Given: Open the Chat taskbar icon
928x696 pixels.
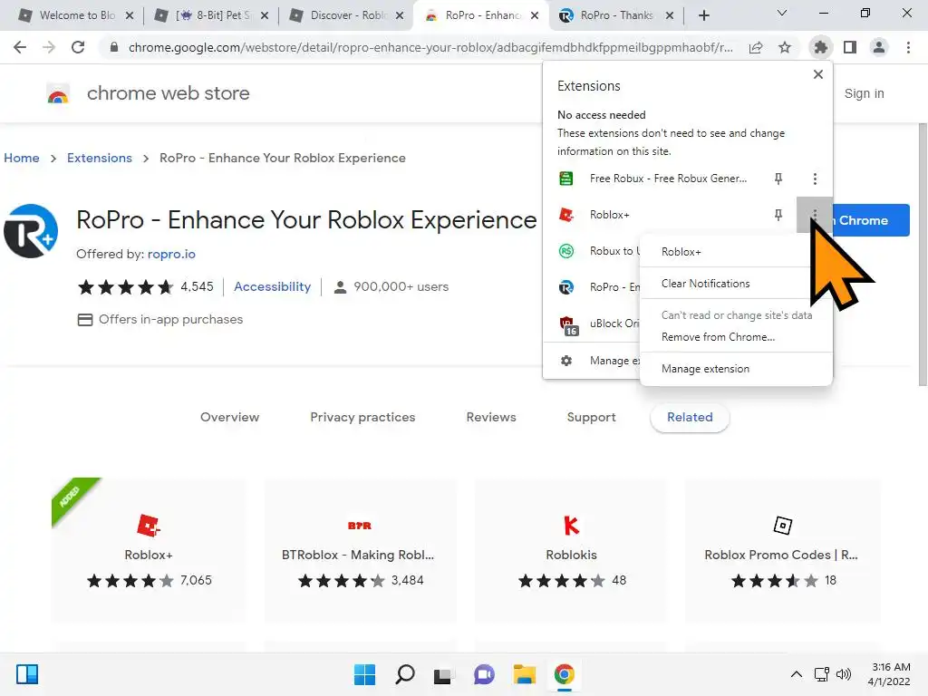Looking at the screenshot, I should click(484, 674).
